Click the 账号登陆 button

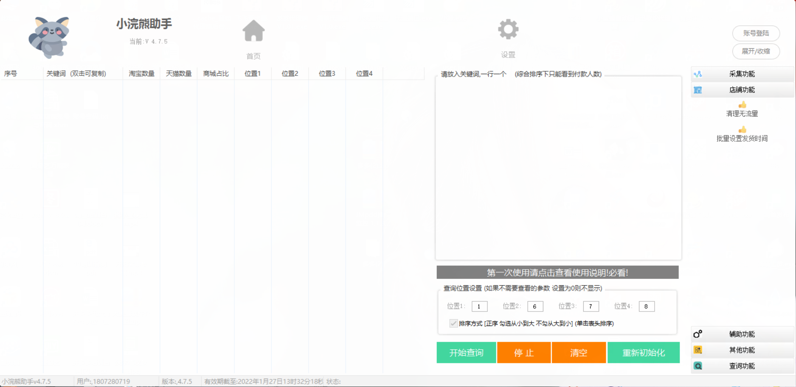pyautogui.click(x=756, y=33)
